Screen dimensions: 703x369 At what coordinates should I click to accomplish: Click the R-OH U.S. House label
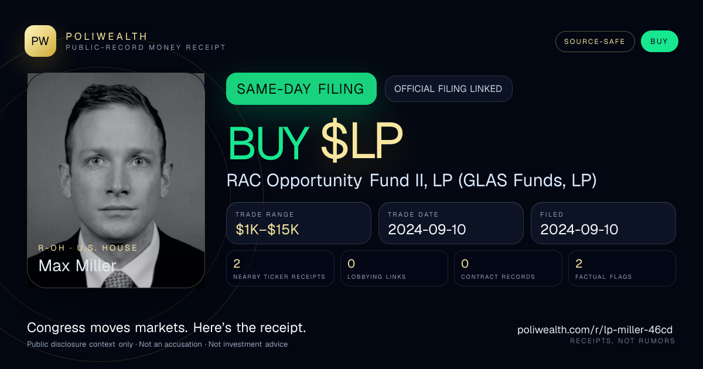coord(88,248)
